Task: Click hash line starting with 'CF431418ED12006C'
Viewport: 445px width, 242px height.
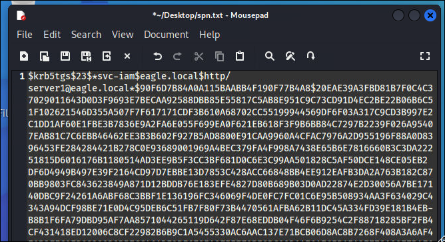Action: [x=230, y=232]
